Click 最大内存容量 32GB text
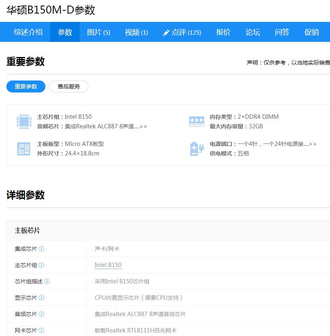The width and height of the screenshot is (330, 336). pos(236,126)
